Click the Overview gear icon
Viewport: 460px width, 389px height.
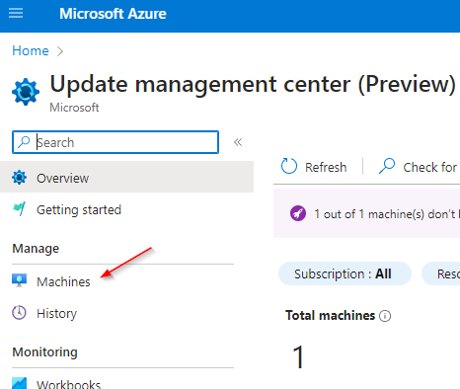(19, 178)
